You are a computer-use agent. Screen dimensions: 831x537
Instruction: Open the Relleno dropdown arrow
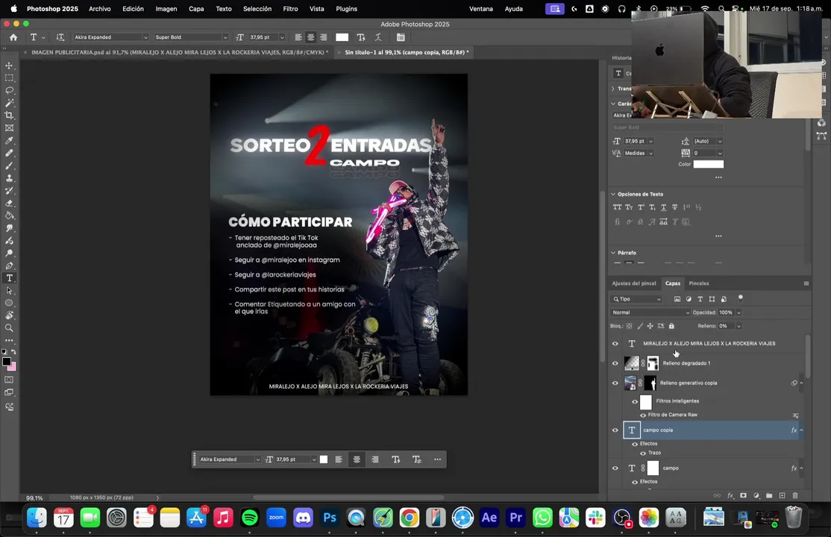coord(739,326)
